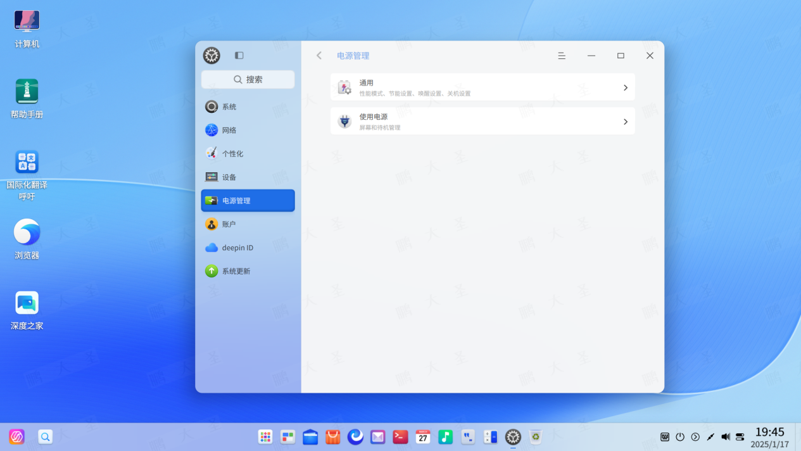Click the pen-shaped tray icon
This screenshot has height=451, width=801.
pyautogui.click(x=710, y=436)
